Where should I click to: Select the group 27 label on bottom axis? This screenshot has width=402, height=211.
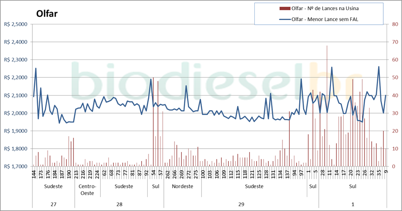[53, 204]
